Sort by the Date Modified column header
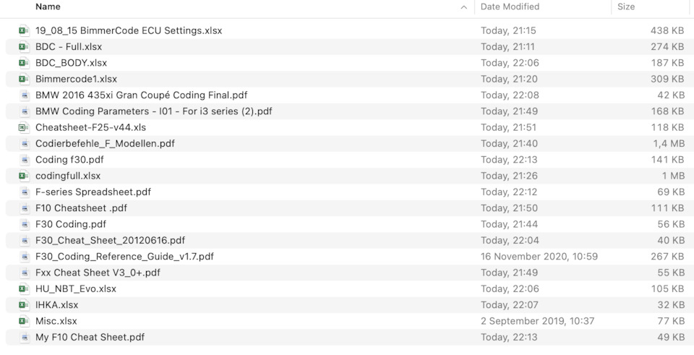 [x=510, y=7]
